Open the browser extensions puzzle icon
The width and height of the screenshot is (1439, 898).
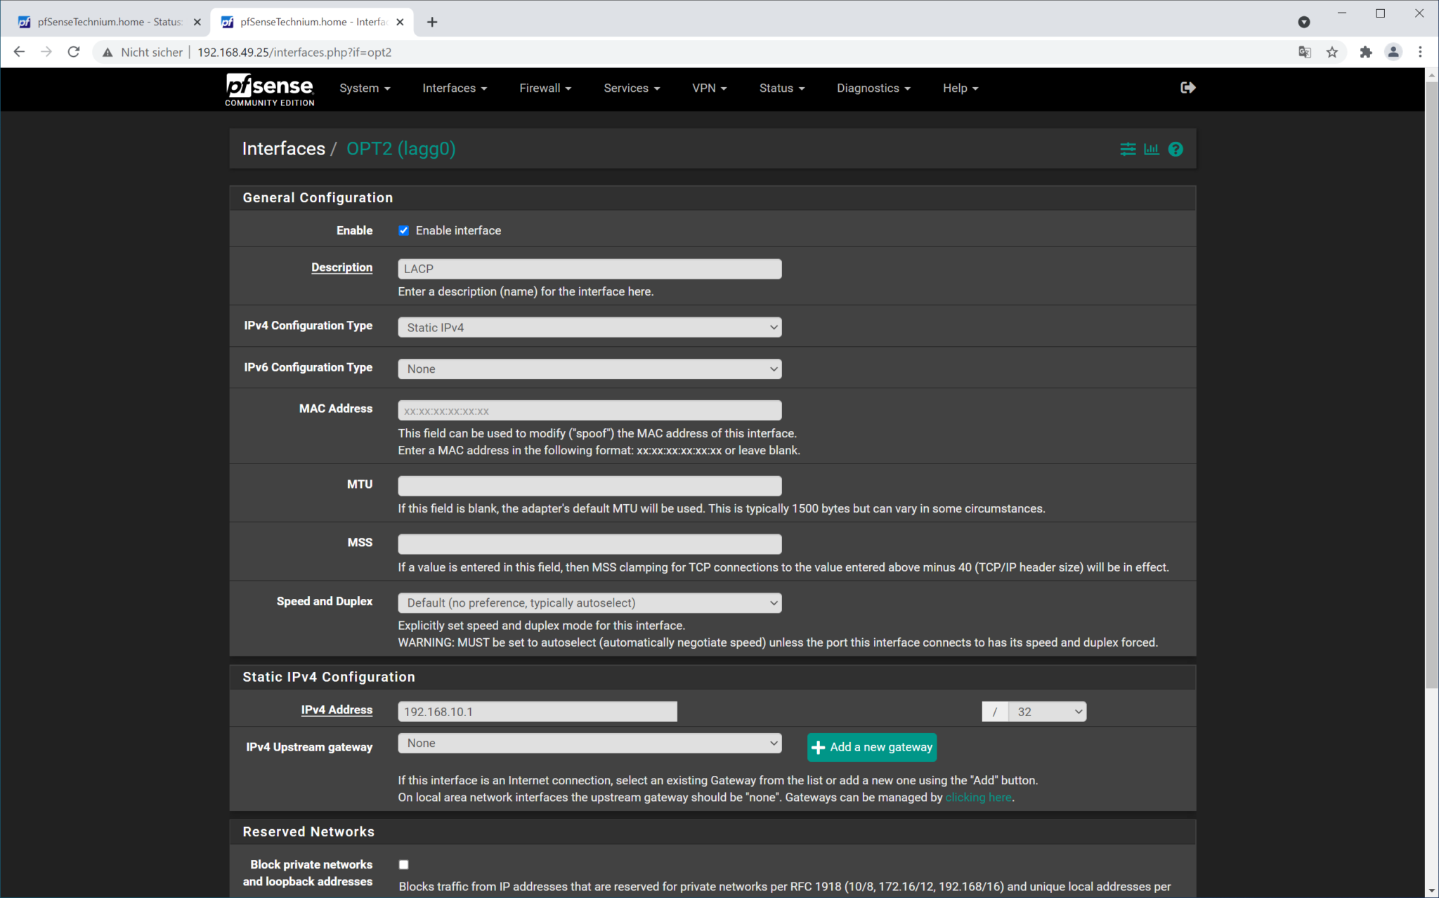coord(1365,52)
